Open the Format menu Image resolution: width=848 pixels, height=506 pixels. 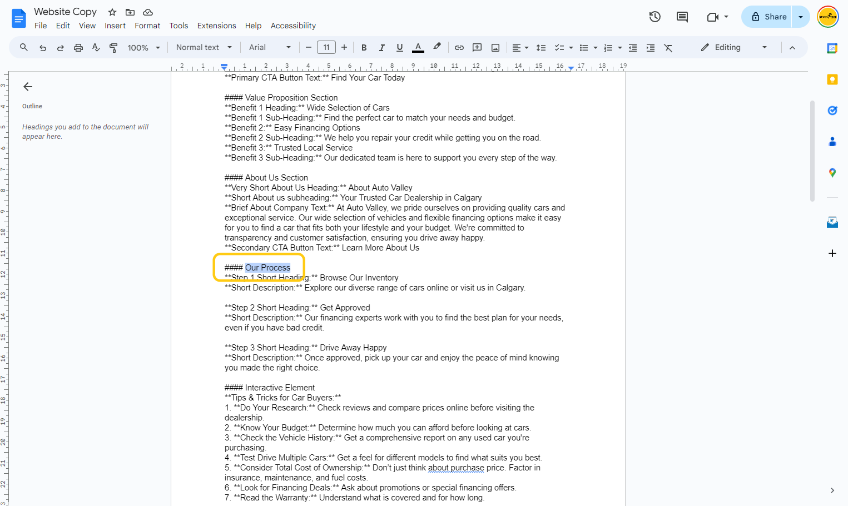click(147, 26)
